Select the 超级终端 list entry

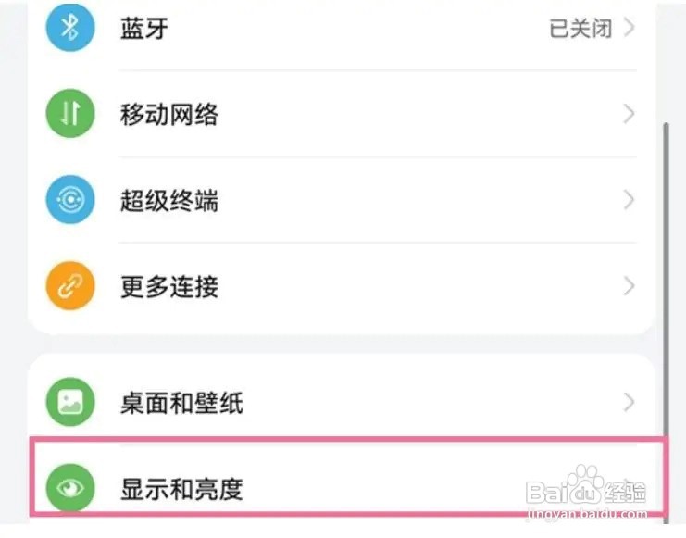pos(342,200)
